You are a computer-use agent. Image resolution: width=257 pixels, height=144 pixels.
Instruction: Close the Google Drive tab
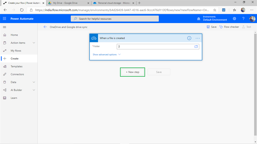[88, 3]
